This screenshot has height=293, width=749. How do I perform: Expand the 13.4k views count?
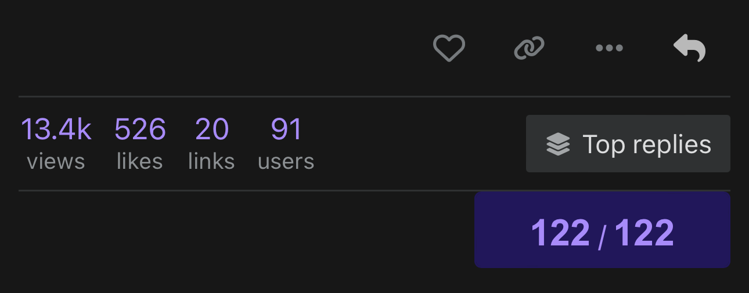point(56,129)
